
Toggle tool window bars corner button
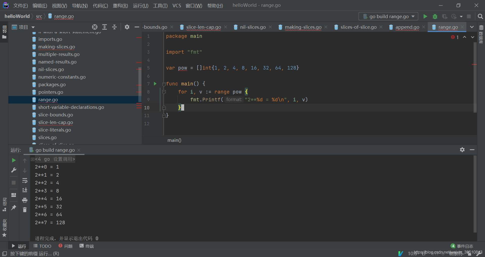click(x=5, y=253)
